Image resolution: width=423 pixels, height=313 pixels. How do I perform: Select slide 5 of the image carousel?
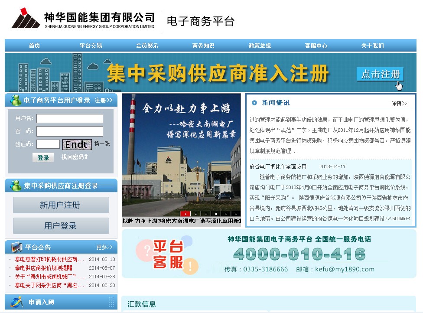click(226, 214)
